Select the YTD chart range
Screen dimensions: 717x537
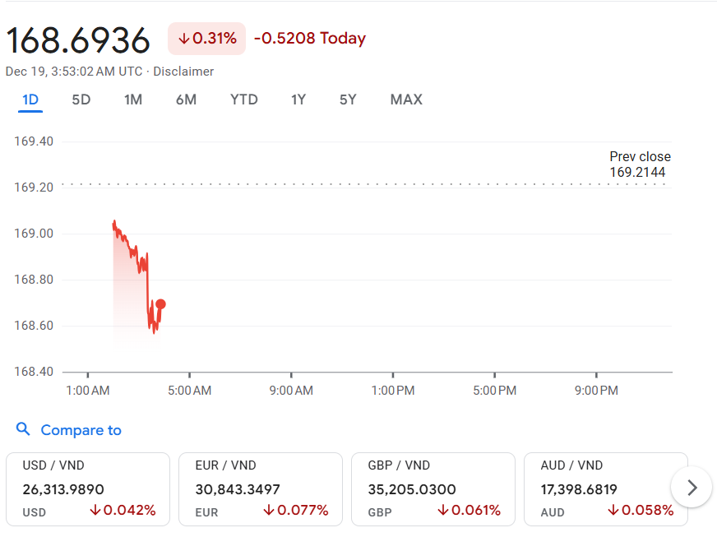[244, 100]
